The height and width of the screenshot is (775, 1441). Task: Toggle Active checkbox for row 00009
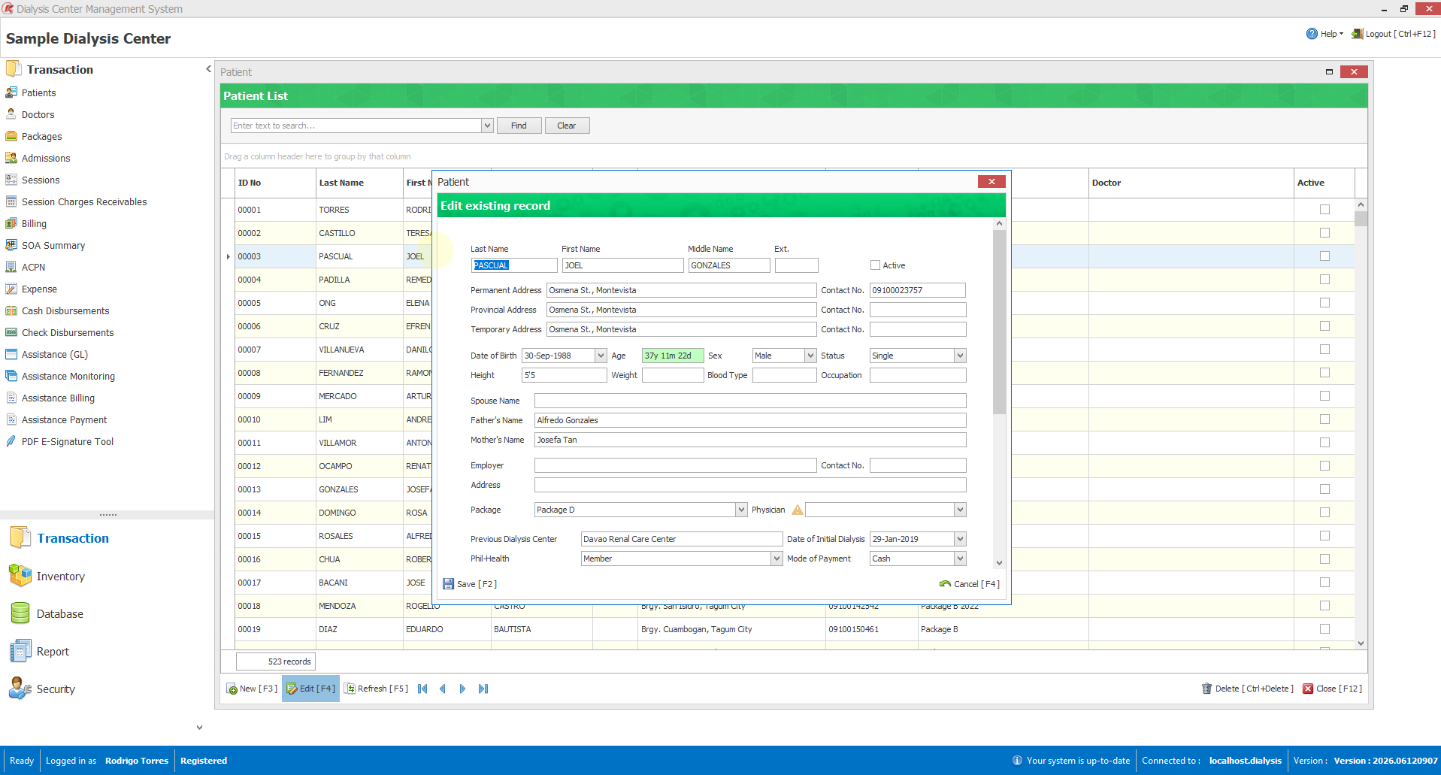pyautogui.click(x=1324, y=396)
